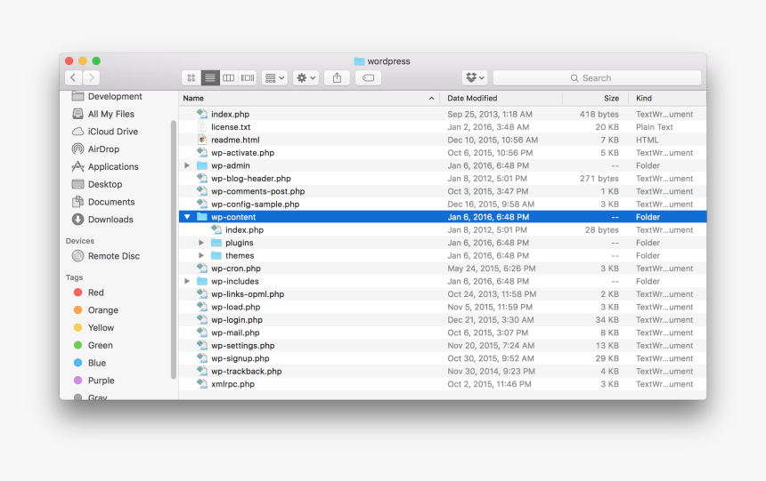Select the themes folder icon
766x481 pixels.
216,255
